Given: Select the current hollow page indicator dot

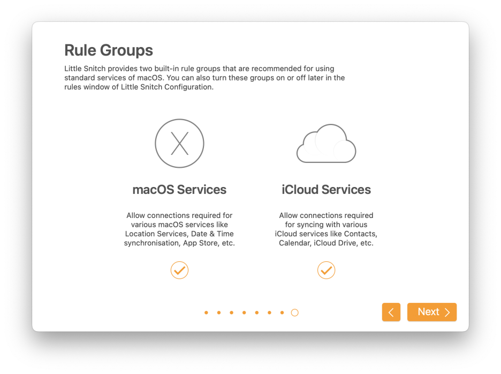Looking at the screenshot, I should [294, 313].
